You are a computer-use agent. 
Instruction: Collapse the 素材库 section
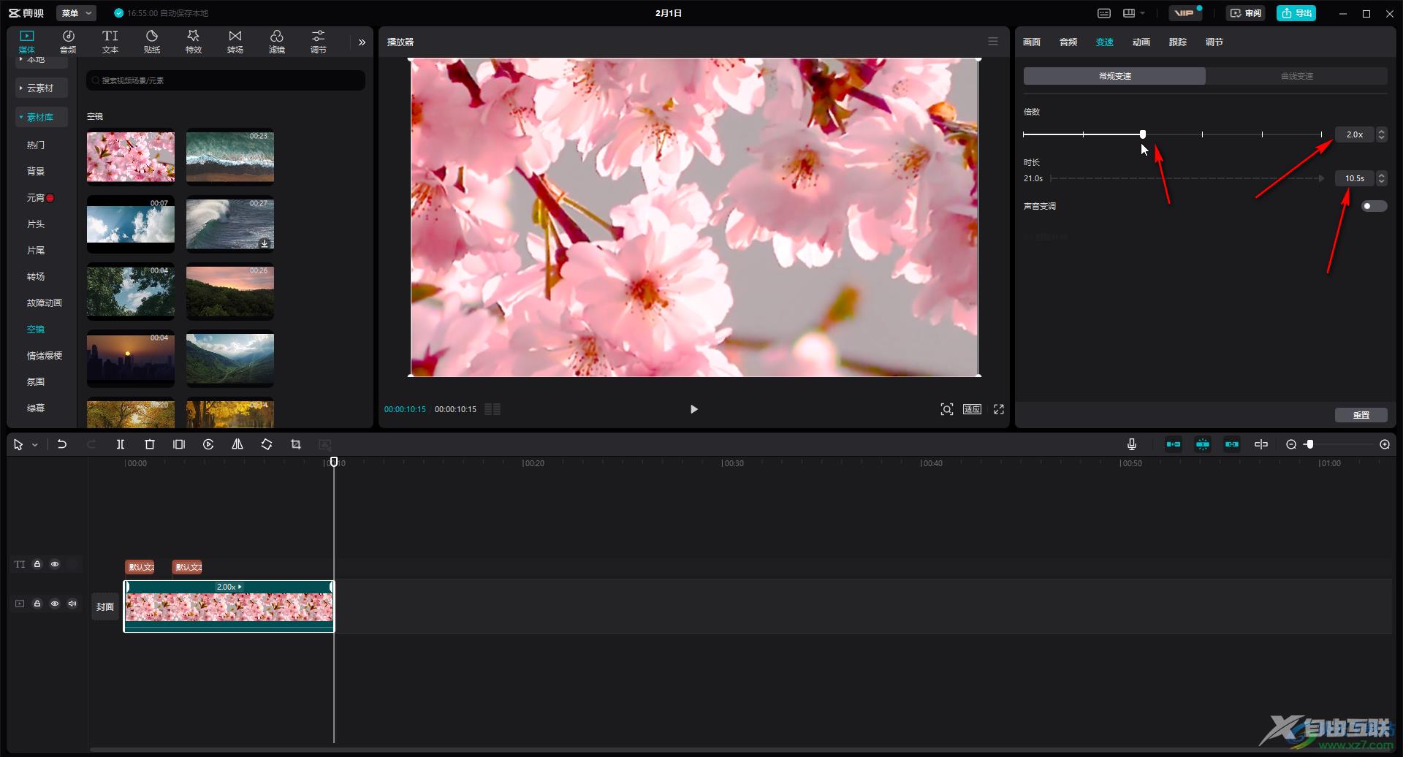pos(41,117)
